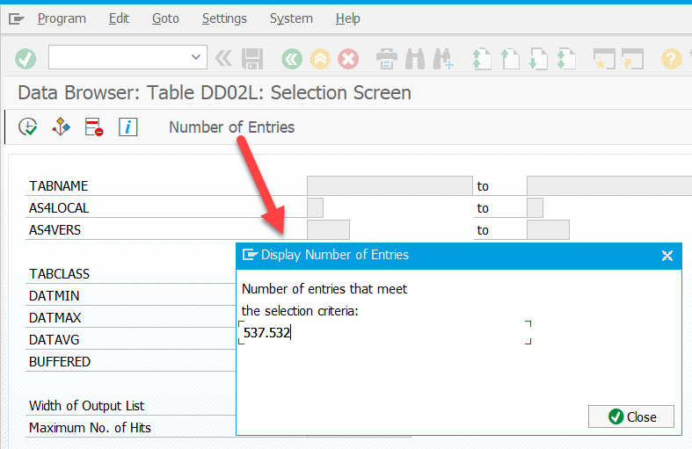
Task: Click the 537.532 entries count field
Action: click(x=384, y=332)
